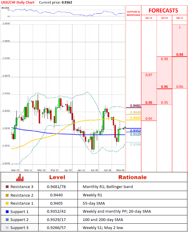
Task: Click the Resistance 1 yellow color swatch
Action: pyautogui.click(x=7, y=203)
